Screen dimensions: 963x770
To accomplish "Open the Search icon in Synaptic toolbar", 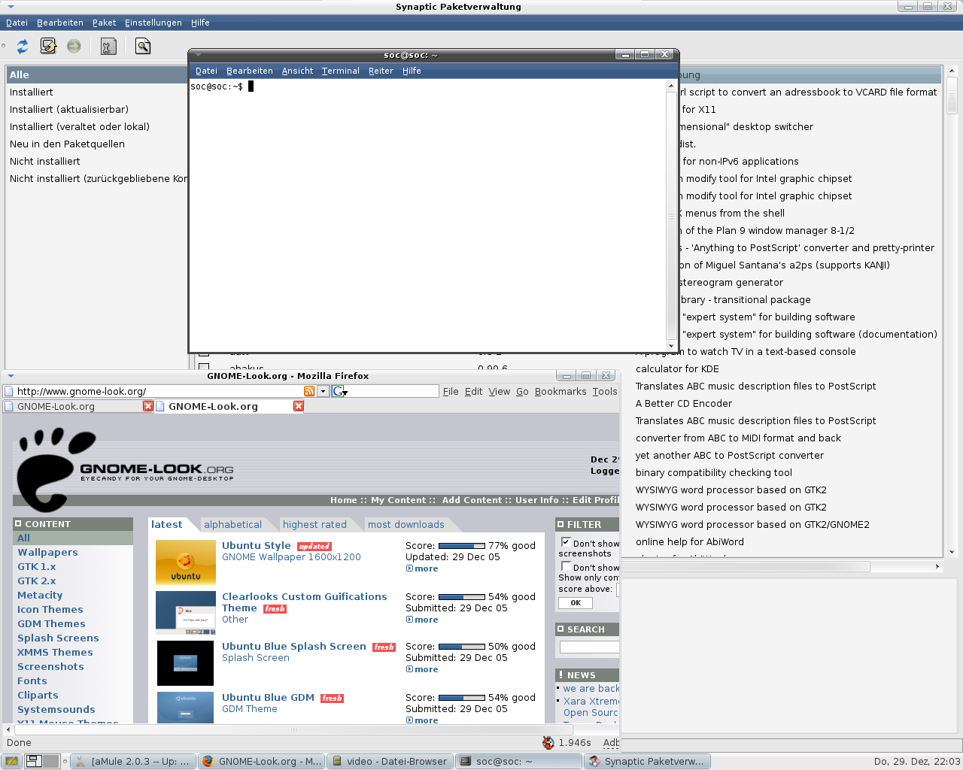I will [143, 47].
